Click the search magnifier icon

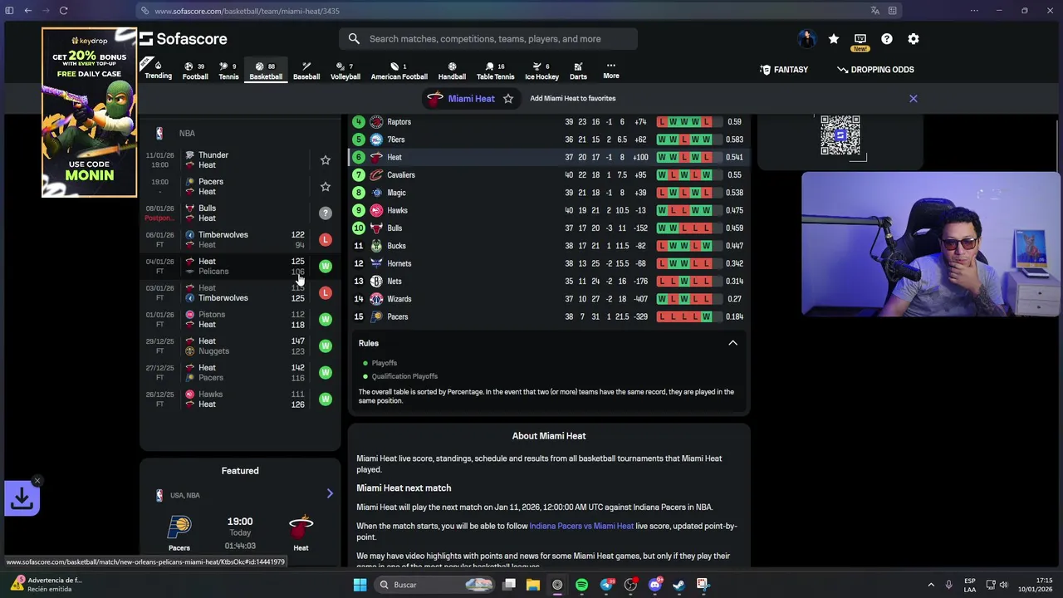pyautogui.click(x=354, y=39)
